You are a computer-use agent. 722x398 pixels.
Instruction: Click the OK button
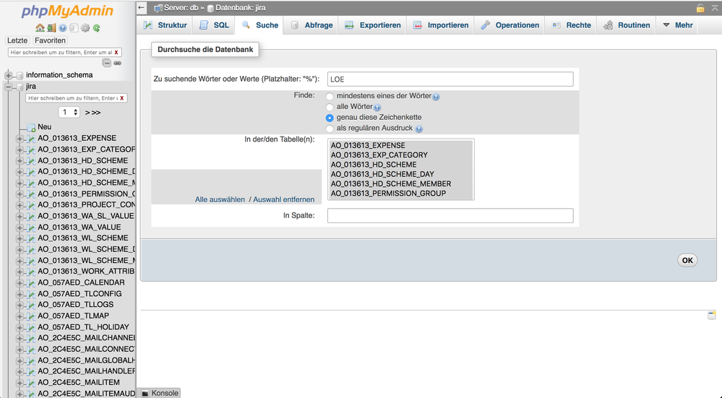(x=687, y=261)
